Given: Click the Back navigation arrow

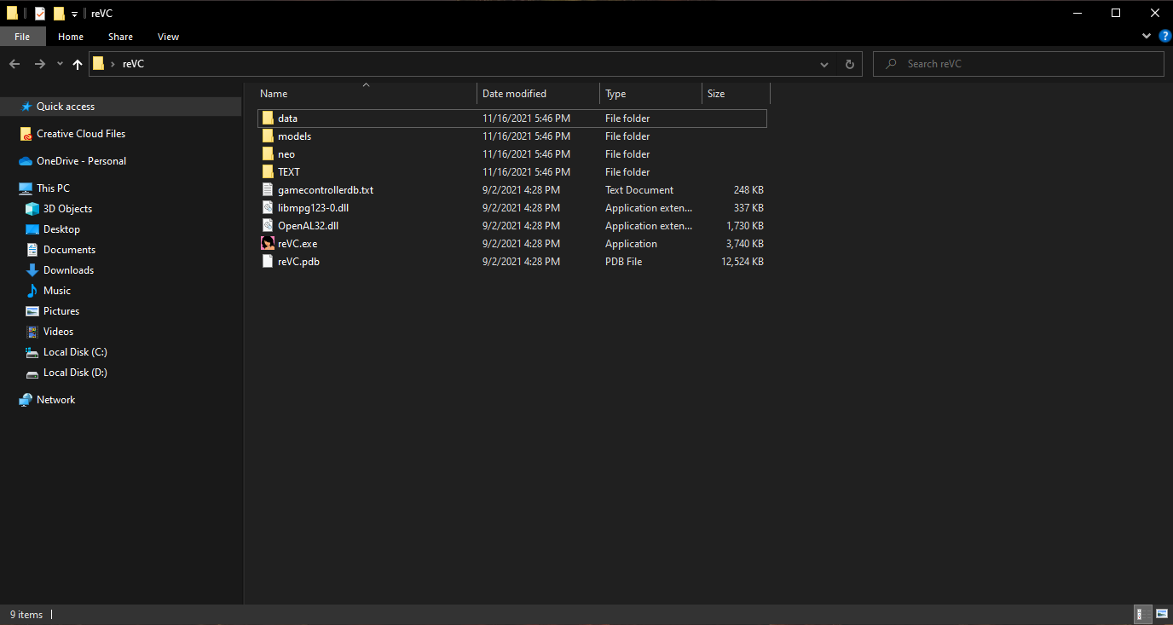Looking at the screenshot, I should [x=14, y=64].
